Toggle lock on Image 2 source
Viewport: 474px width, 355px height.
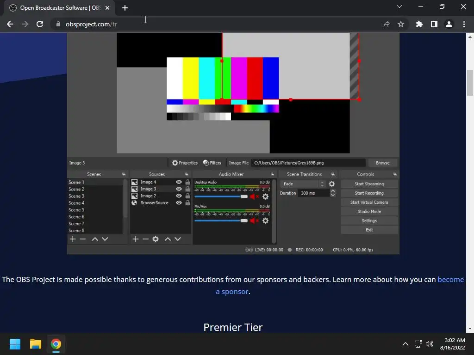coord(188,196)
